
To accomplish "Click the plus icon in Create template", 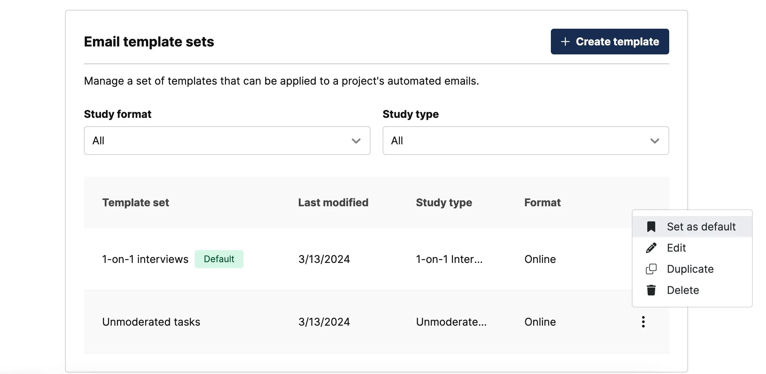I will tap(565, 42).
